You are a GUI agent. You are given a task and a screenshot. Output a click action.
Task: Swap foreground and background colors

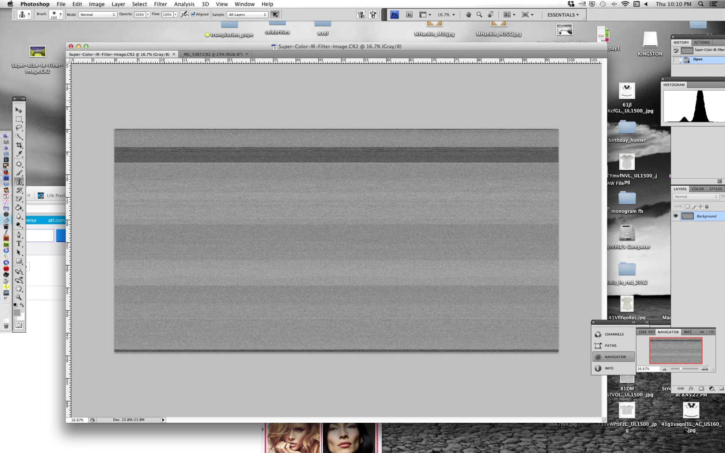pos(22,305)
